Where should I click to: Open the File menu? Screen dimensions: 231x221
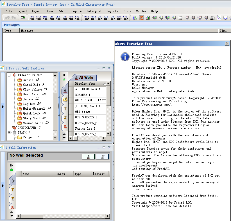(x=9, y=11)
